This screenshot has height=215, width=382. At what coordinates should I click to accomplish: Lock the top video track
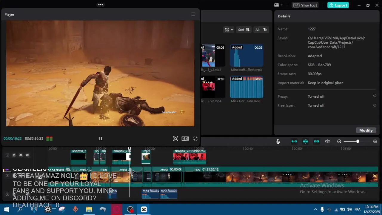(x=14, y=155)
